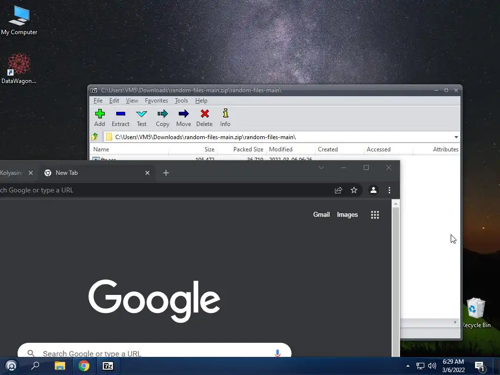Open Chrome three-dot menu

[x=389, y=190]
